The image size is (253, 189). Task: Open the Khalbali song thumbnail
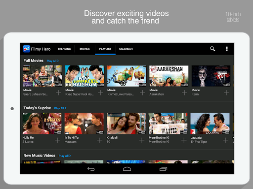(126, 124)
